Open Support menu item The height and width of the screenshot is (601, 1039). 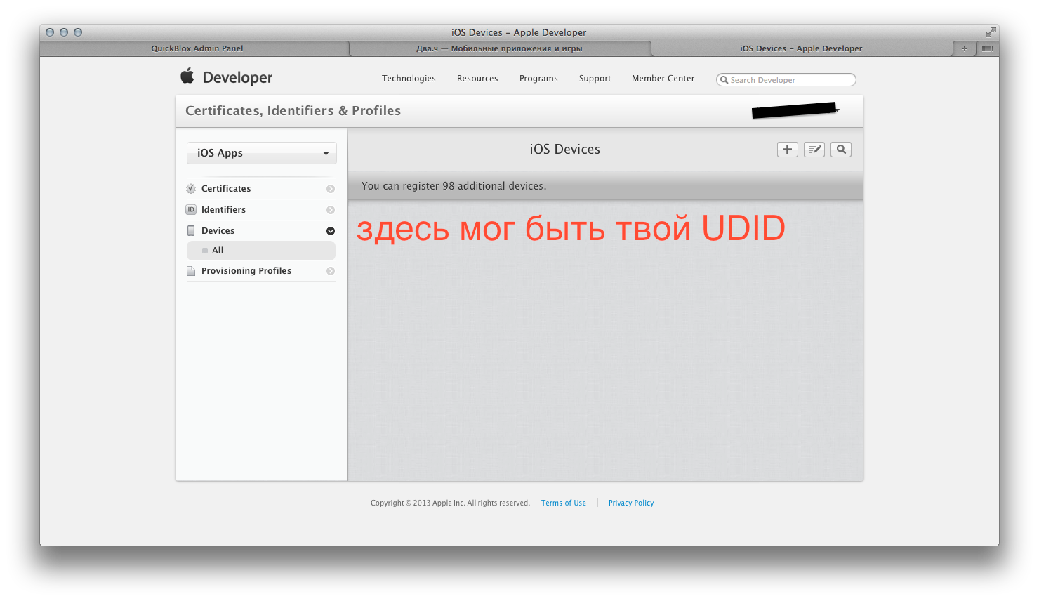[595, 79]
